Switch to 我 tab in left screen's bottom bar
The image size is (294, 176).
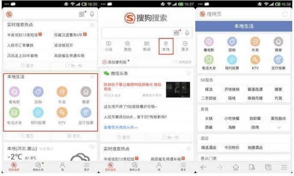63,166
